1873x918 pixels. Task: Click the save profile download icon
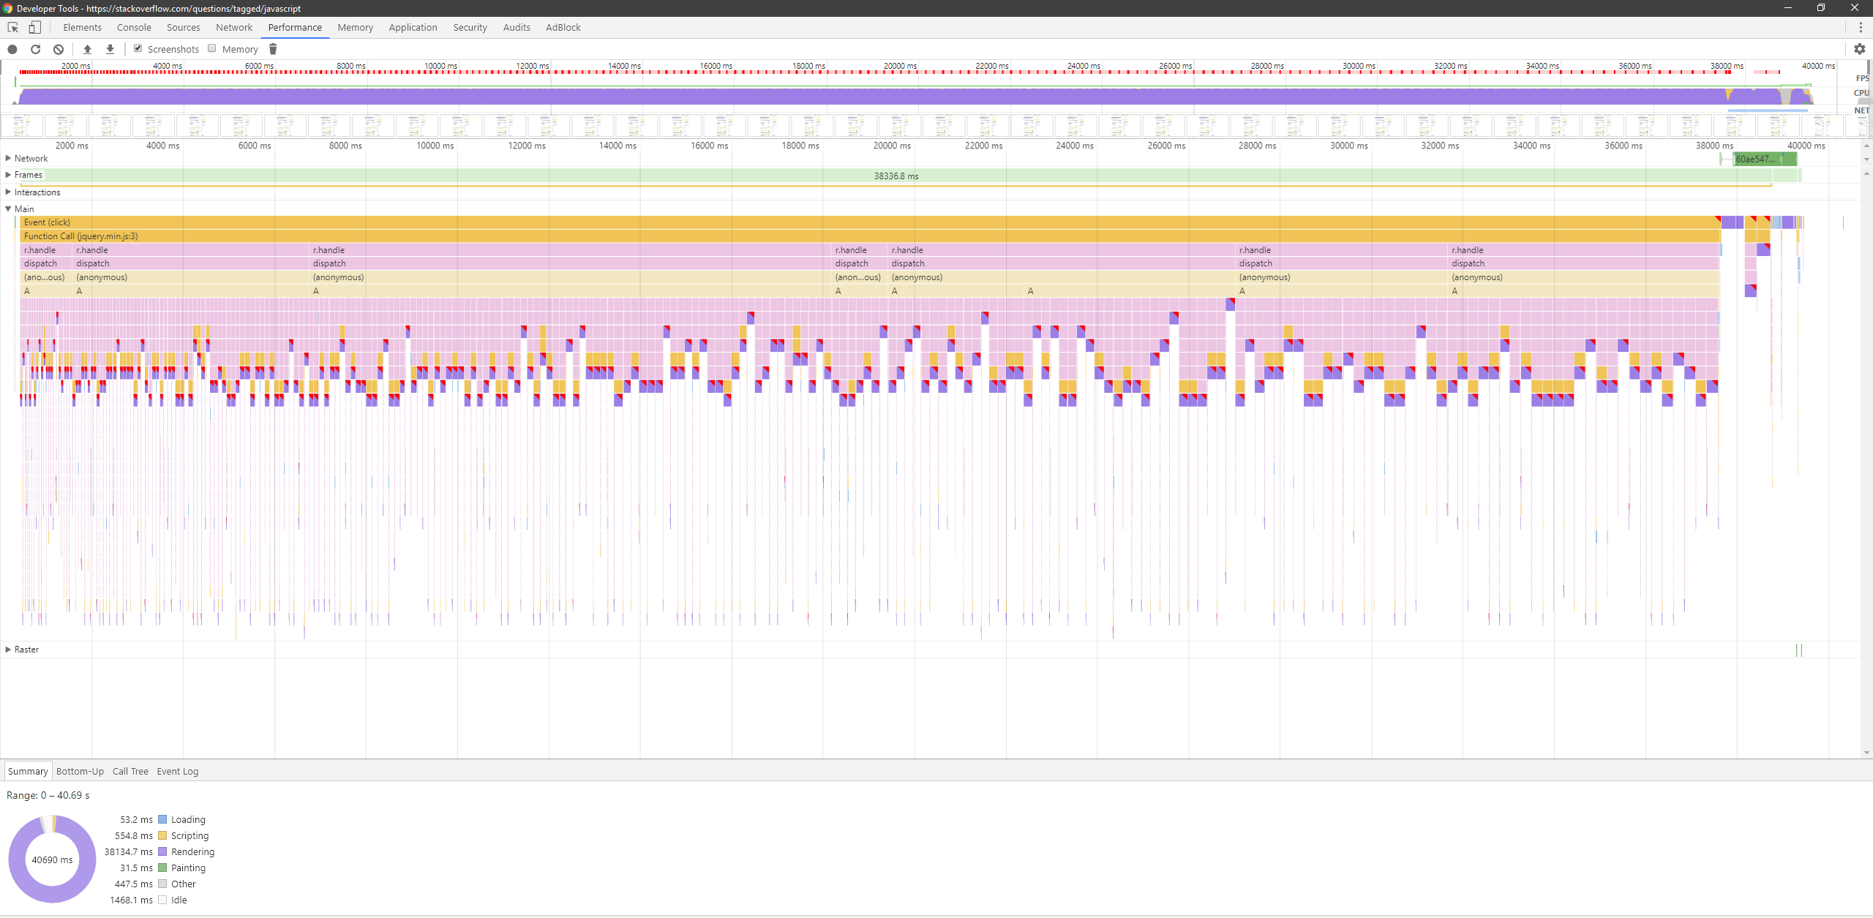tap(110, 49)
